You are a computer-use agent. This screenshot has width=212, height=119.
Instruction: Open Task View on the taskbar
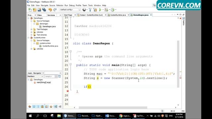(x=45, y=116)
